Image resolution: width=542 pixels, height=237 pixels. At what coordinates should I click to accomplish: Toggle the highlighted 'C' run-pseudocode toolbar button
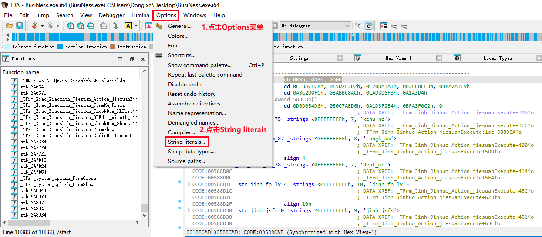point(368,26)
